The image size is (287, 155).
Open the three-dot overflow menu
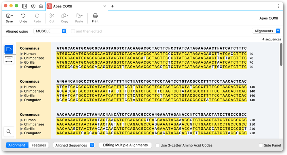click(x=278, y=6)
